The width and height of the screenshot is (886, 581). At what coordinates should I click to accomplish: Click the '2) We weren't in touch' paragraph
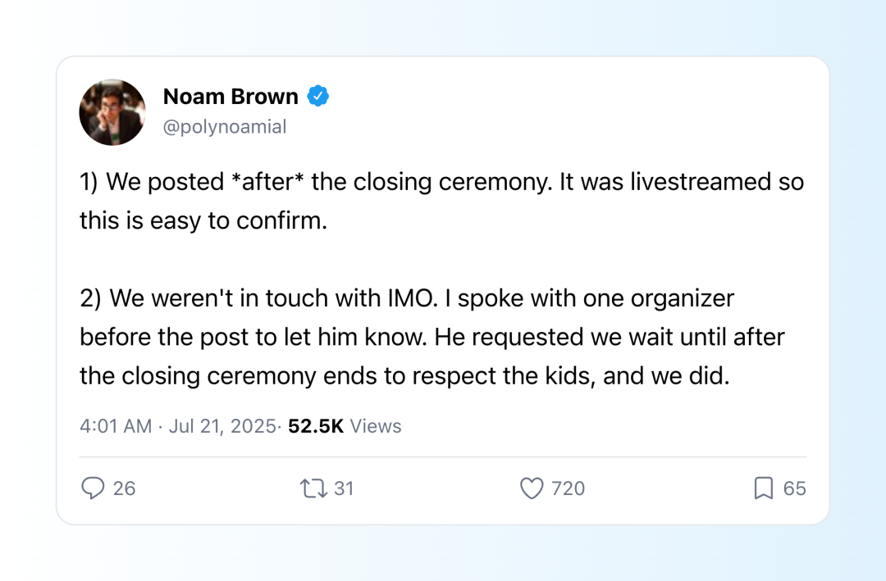(x=432, y=337)
